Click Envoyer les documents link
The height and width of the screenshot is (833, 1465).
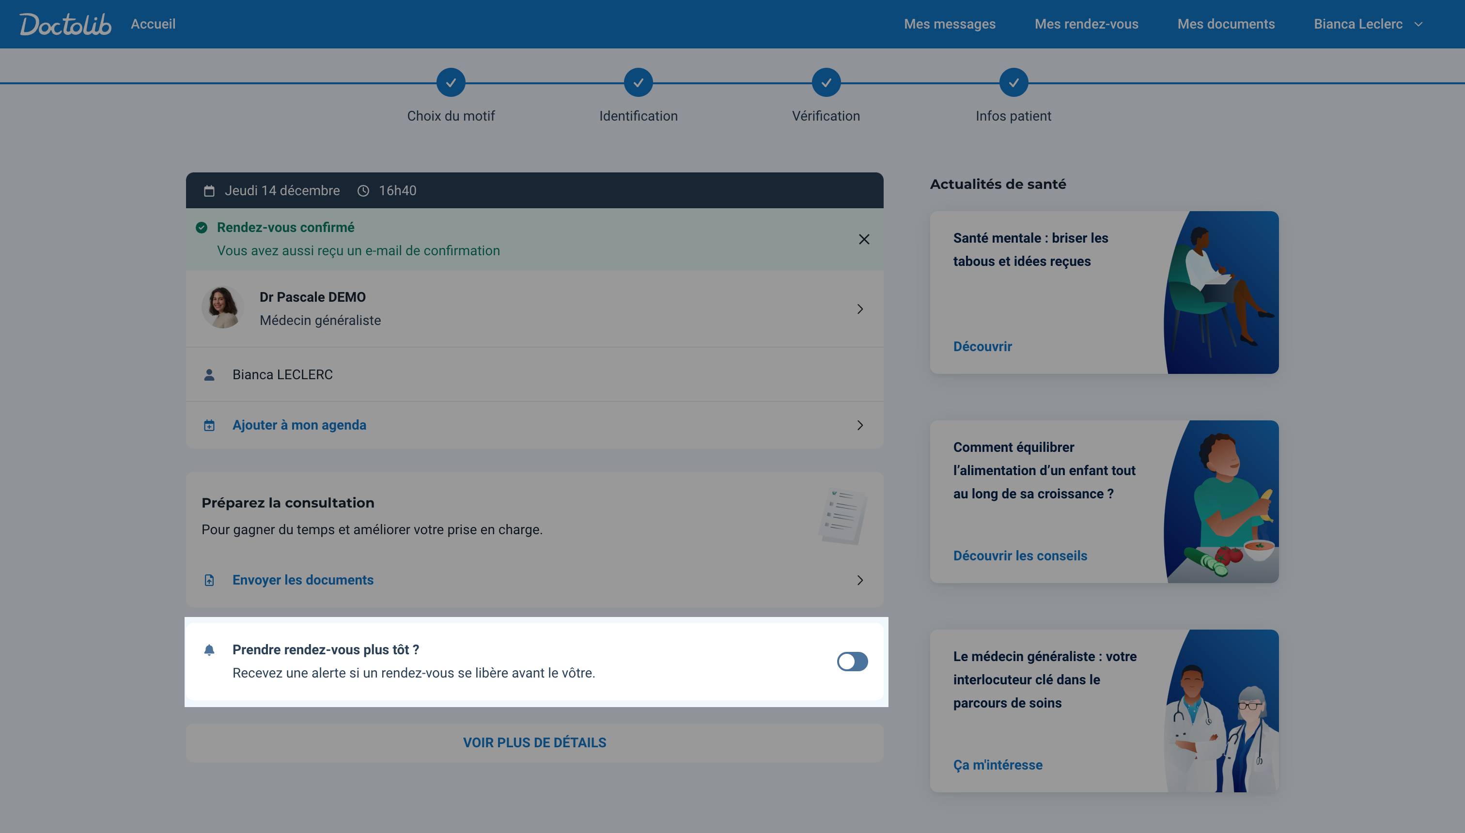pyautogui.click(x=303, y=580)
